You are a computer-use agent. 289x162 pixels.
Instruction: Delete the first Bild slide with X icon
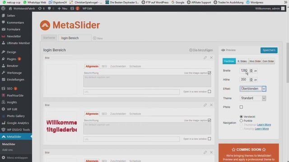tap(211, 58)
